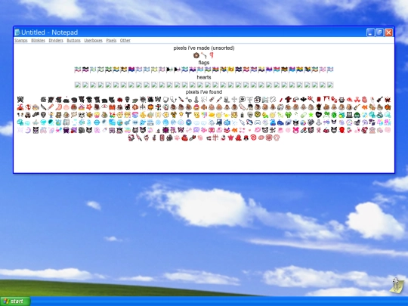408x306 pixels.
Task: Click the blue globe pixel
Action: [97, 122]
